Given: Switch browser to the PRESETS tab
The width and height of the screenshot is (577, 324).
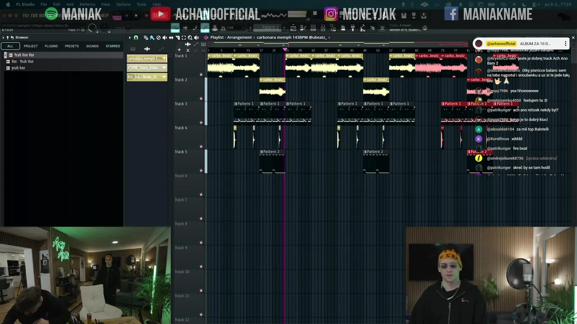Looking at the screenshot, I should (x=72, y=46).
